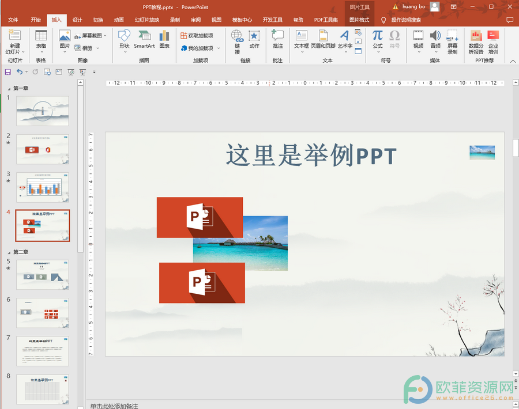The image size is (519, 409).
Task: Switch to the 开始 Home tab
Action: tap(36, 20)
